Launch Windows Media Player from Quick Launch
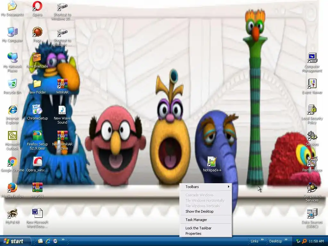Image resolution: width=328 pixels, height=246 pixels. point(55,241)
